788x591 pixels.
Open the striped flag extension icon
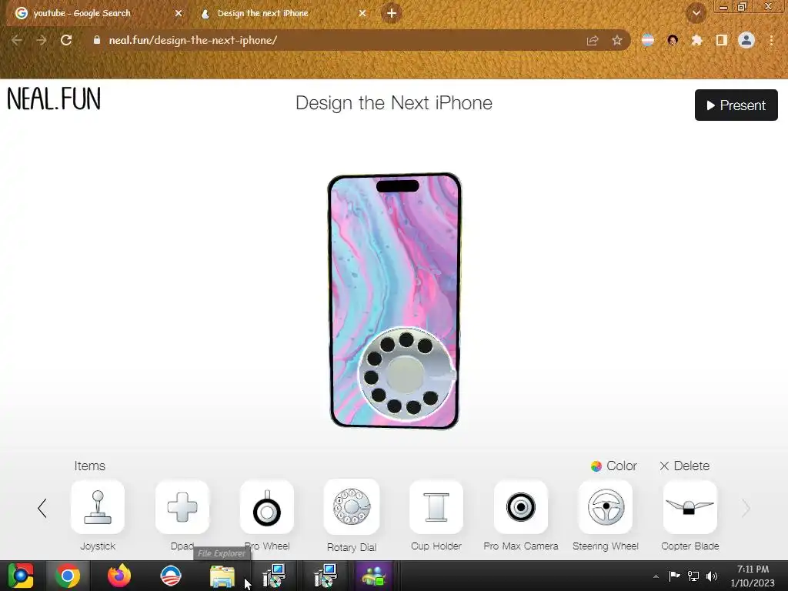coord(648,40)
